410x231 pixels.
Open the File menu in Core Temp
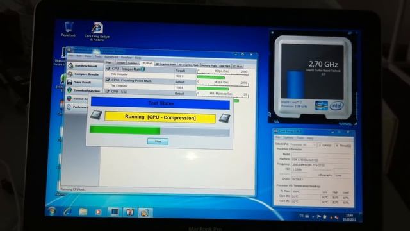coord(278,137)
